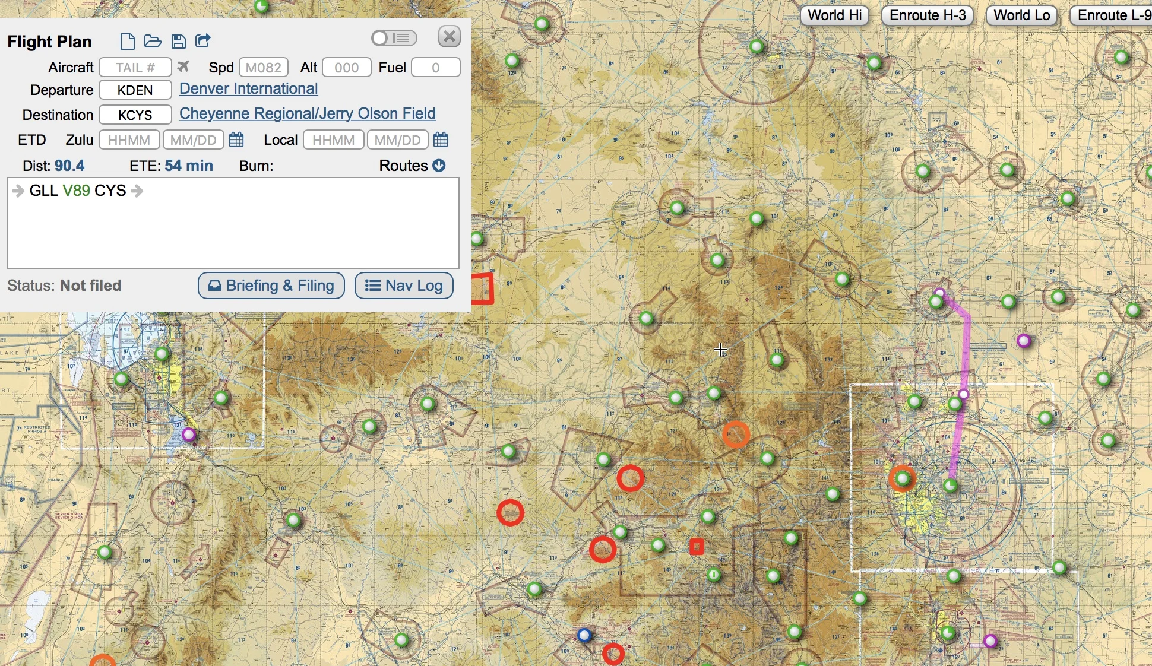Switch to the World Hi chart tab
The width and height of the screenshot is (1152, 666).
[834, 15]
